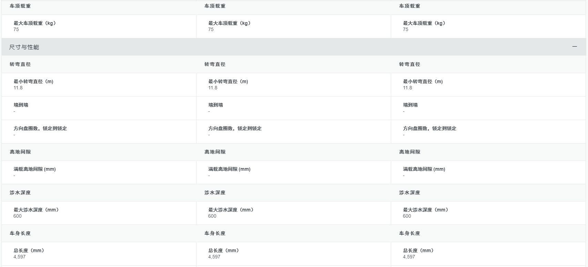
Task: Select 转弯直径 heading in the middle column
Action: (215, 65)
